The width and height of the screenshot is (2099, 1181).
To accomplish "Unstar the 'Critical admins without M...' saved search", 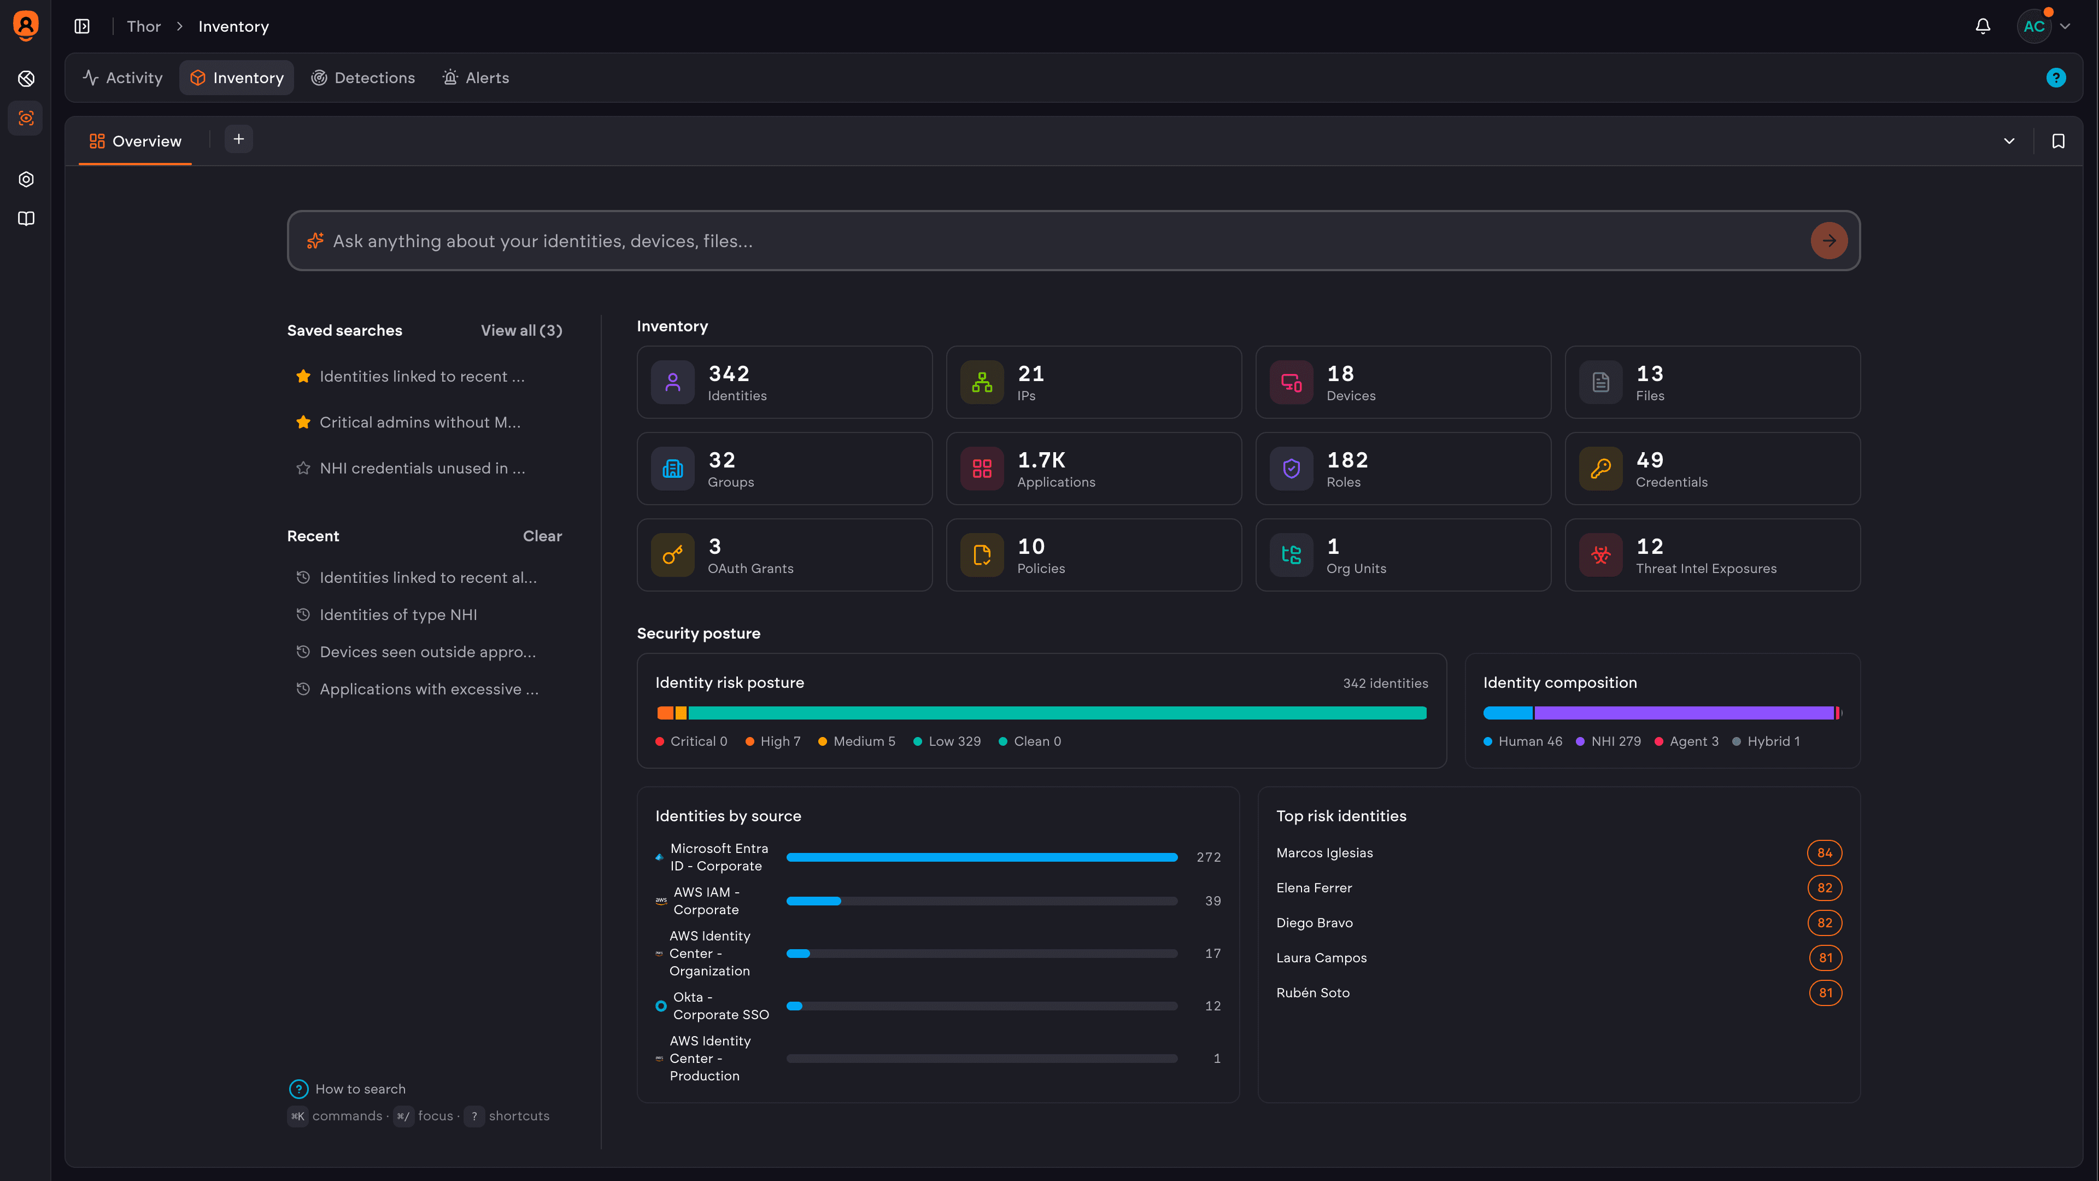I will pos(303,422).
